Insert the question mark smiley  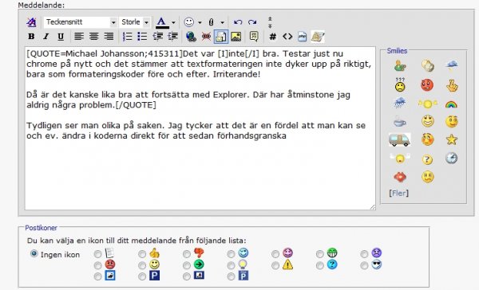coord(427,159)
